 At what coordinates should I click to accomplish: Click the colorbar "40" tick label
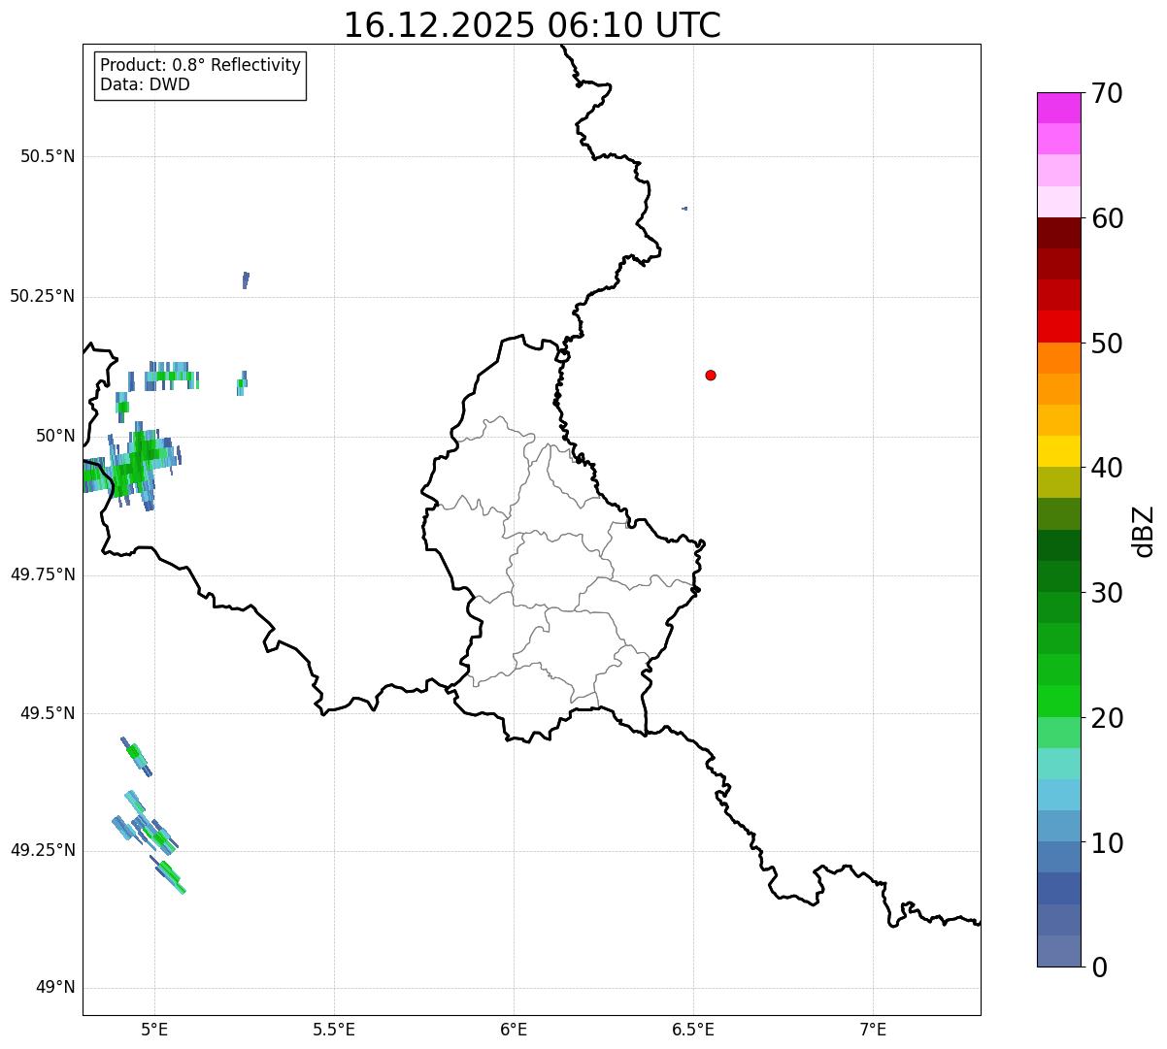pos(1107,468)
